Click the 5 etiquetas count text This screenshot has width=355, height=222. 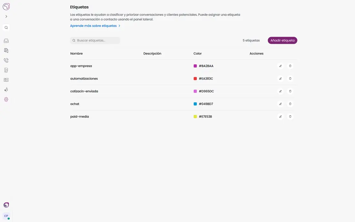point(251,41)
